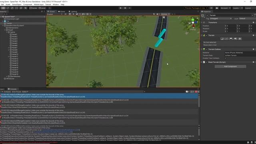Toggle scene lighting lightbulb icon

pos(70,14)
